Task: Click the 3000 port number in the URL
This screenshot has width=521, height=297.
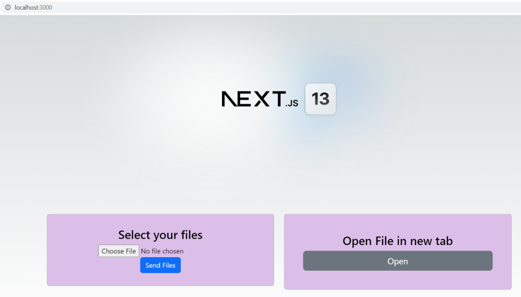Action: tap(46, 7)
